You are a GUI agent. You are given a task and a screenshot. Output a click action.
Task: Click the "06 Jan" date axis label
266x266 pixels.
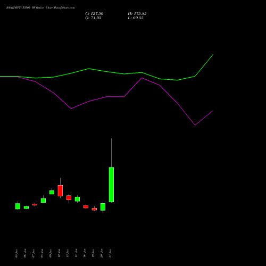pos(25,253)
